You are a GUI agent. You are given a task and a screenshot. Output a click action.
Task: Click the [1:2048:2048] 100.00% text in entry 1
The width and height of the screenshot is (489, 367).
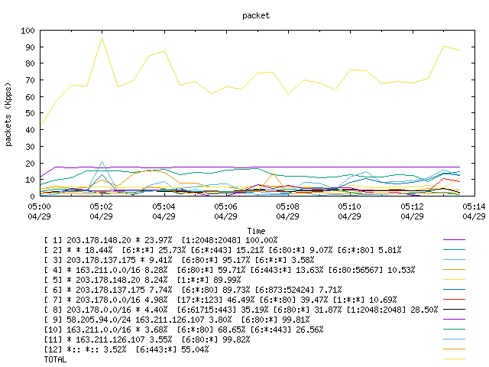pyautogui.click(x=229, y=240)
